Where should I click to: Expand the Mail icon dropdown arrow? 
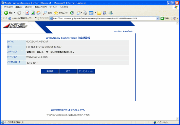(x=81, y=13)
